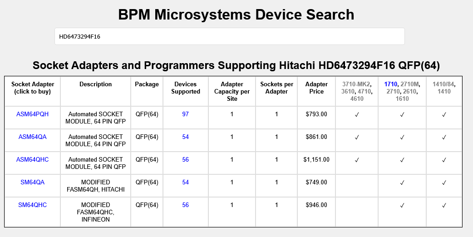Visit the 2610 programmer link

(x=409, y=91)
